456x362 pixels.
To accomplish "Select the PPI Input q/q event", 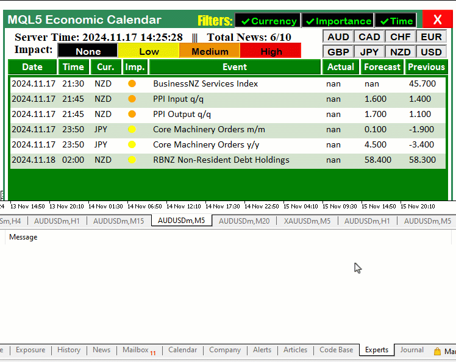I will point(178,99).
